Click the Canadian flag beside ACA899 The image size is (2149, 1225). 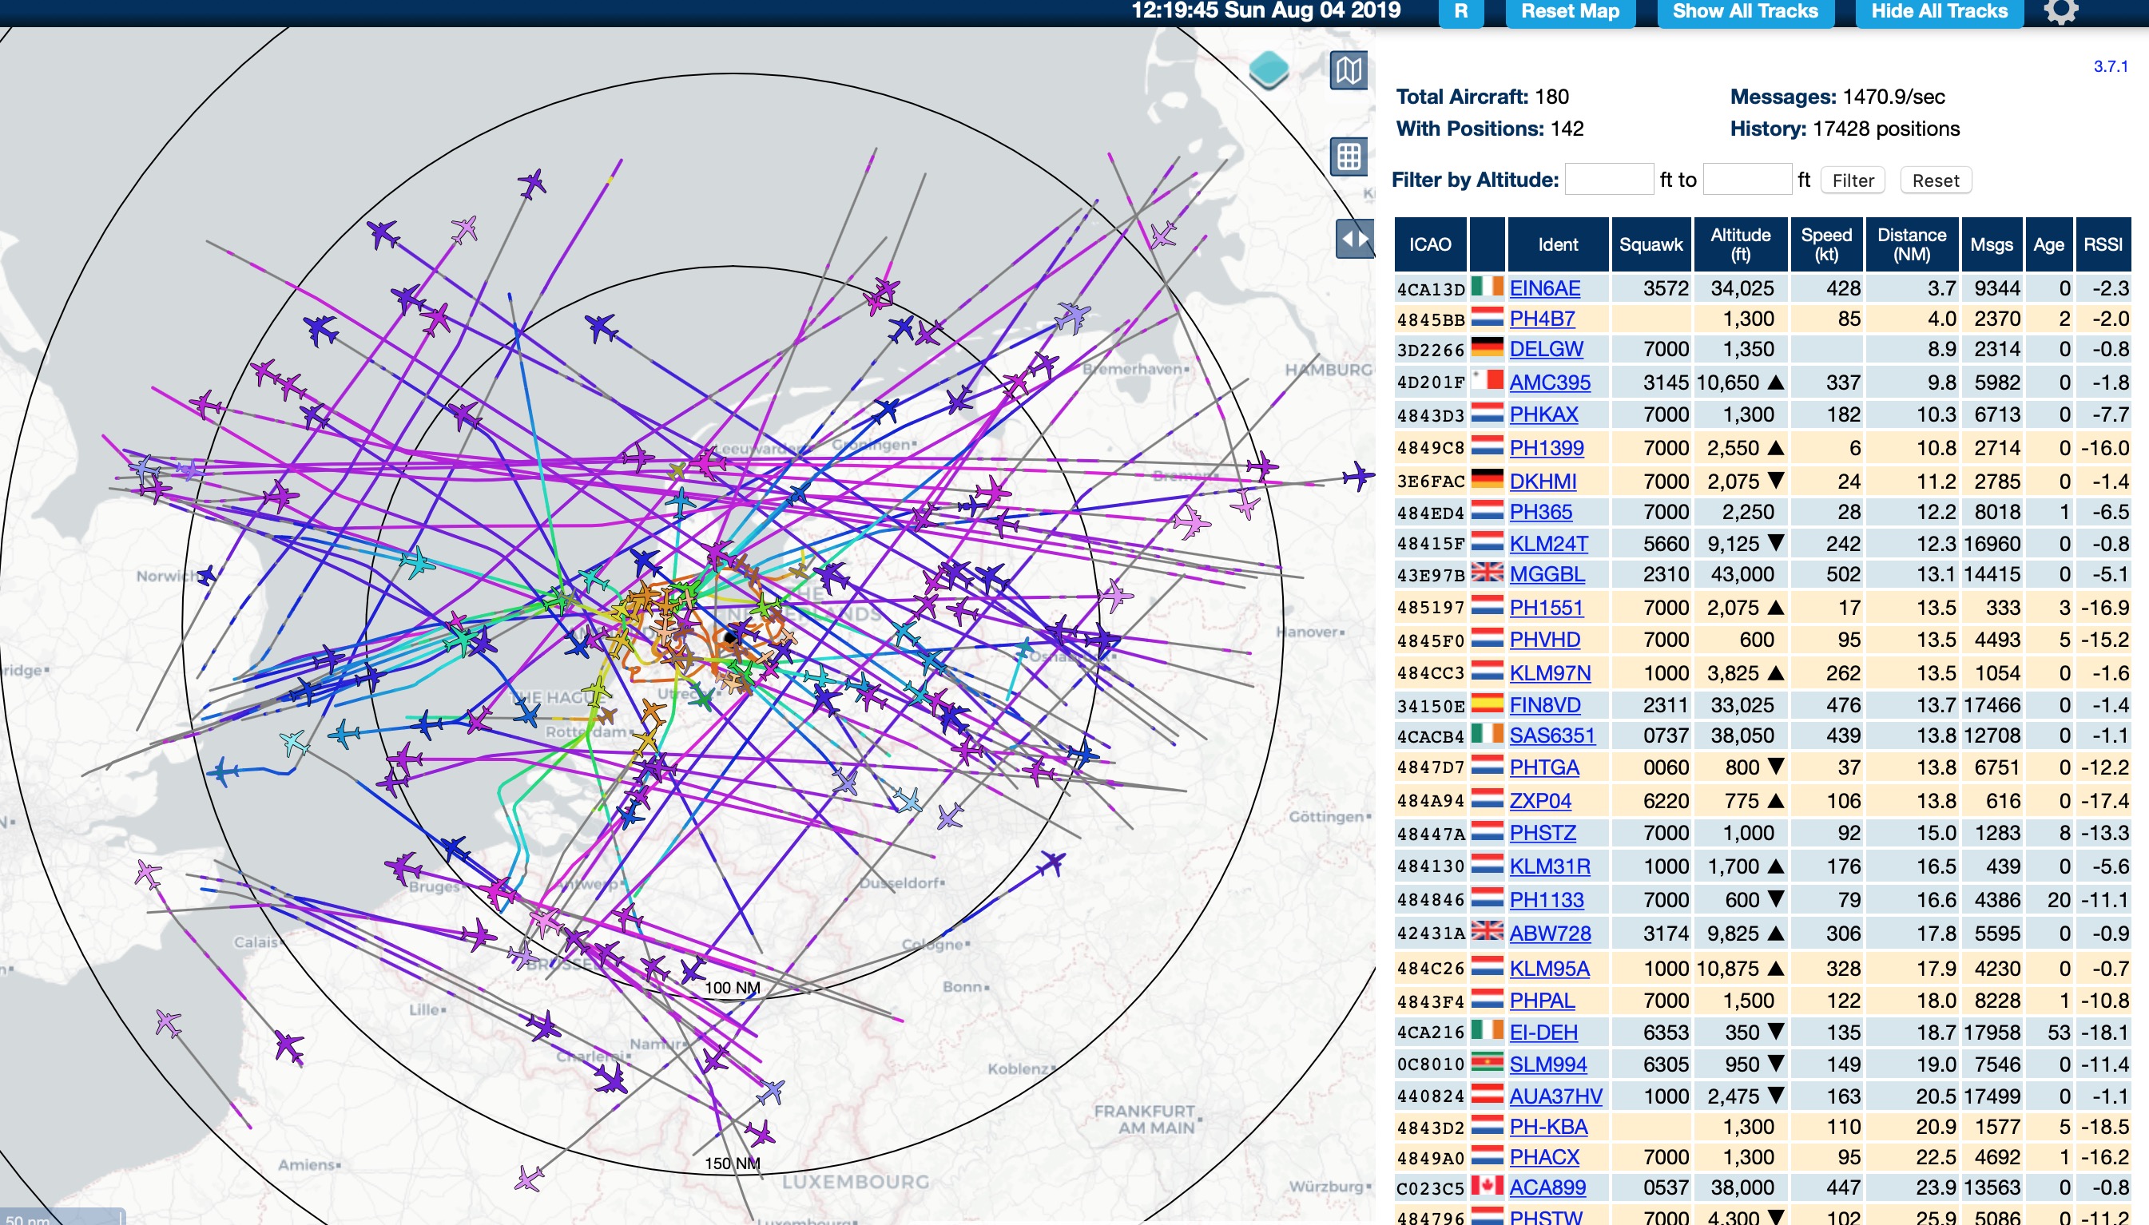[1487, 1187]
